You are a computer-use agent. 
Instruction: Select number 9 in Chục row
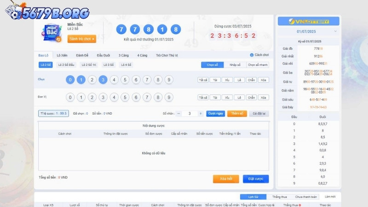(169, 80)
